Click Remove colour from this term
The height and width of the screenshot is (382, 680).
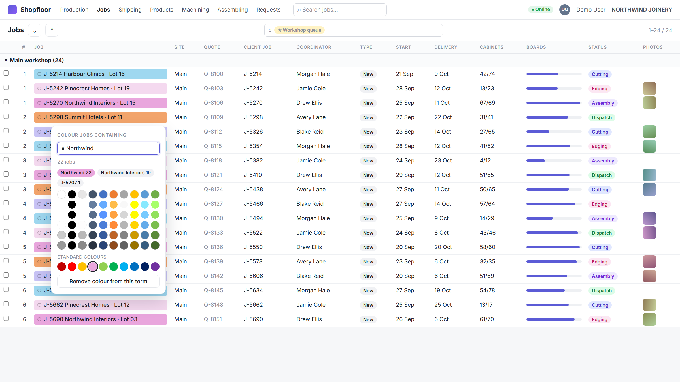click(108, 282)
